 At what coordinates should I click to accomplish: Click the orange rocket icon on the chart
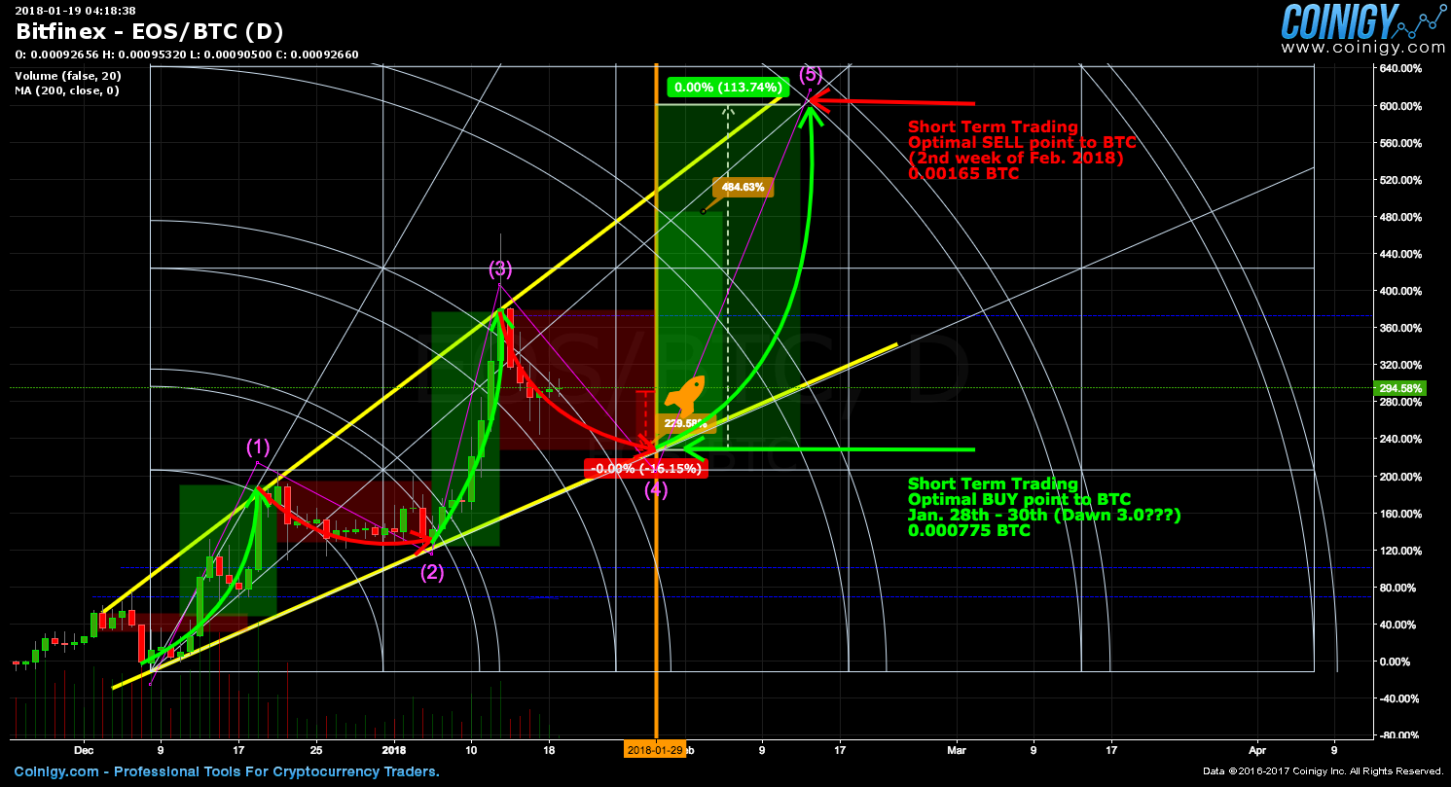[x=685, y=395]
